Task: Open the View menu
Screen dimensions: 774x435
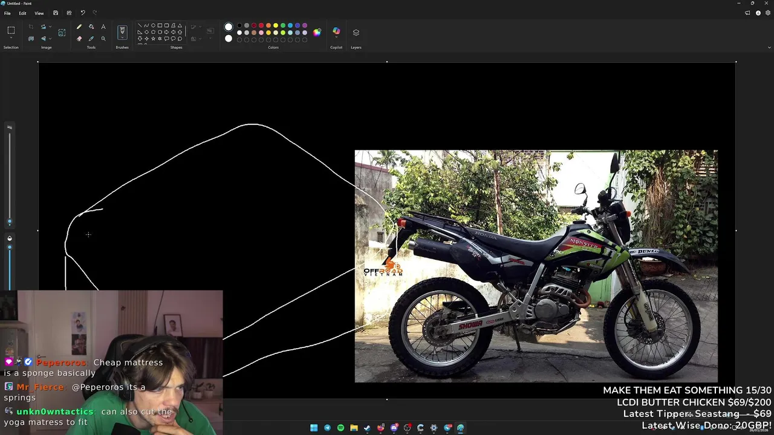Action: (x=39, y=13)
